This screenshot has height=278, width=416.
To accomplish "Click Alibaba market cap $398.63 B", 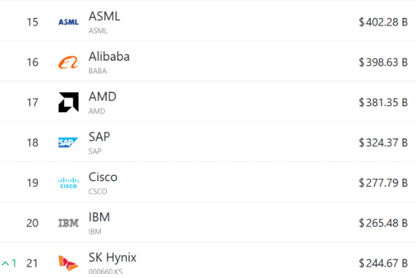I will 383,62.
